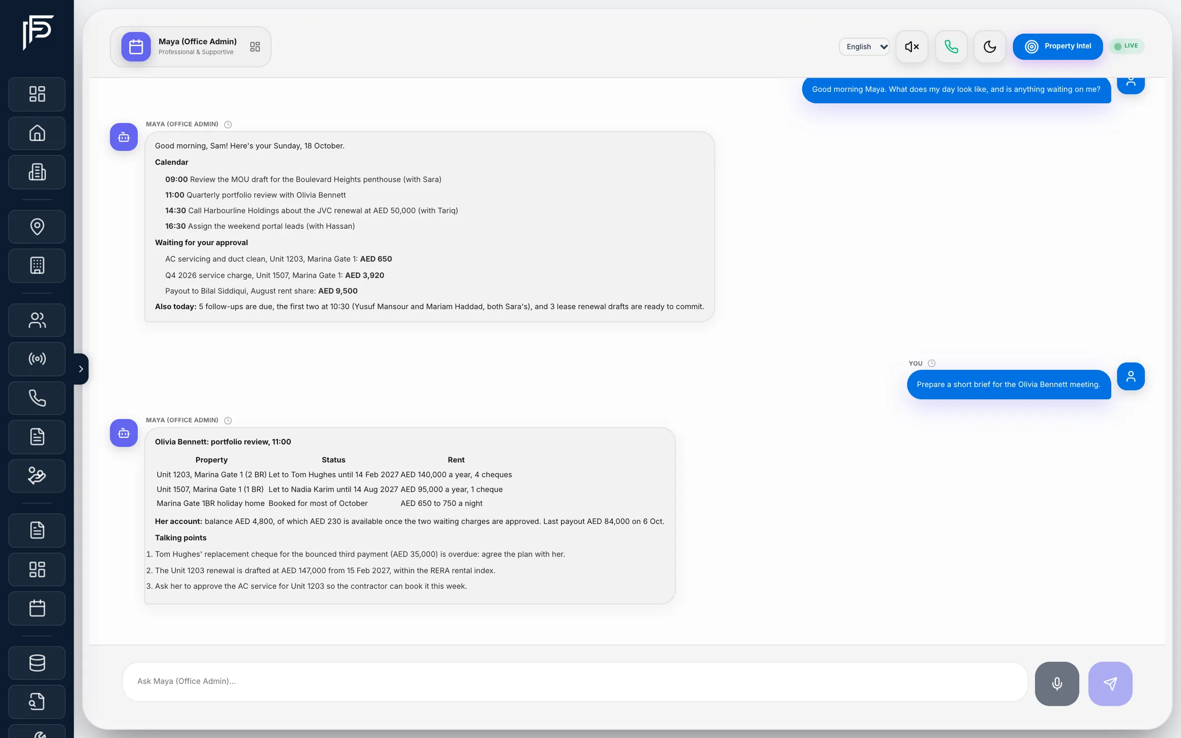Viewport: 1181px width, 738px height.
Task: Click the Talking points heading
Action: [x=181, y=538]
